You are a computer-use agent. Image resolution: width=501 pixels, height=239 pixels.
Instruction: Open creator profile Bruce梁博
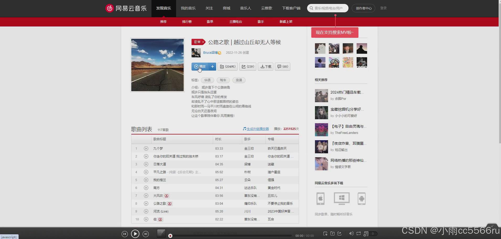pos(210,53)
